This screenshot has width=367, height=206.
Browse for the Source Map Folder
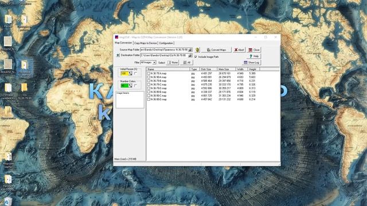coord(190,50)
